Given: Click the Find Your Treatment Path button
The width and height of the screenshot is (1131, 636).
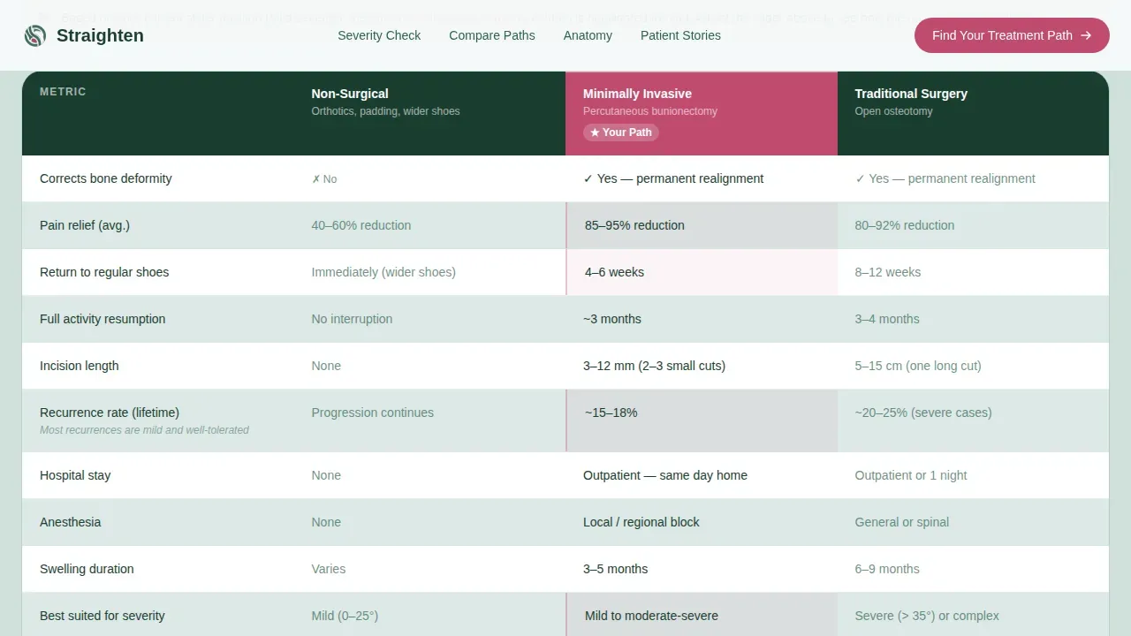Looking at the screenshot, I should tap(1012, 35).
